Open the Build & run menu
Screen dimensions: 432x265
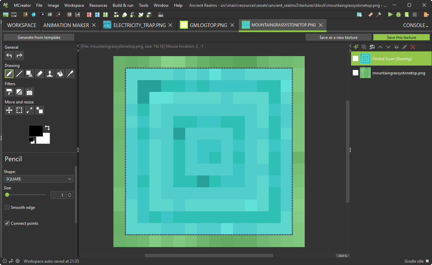123,5
